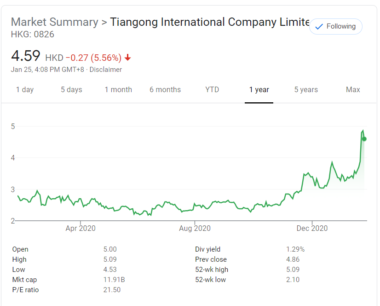Click the Aug 2020 axis label
Screen dimensions: 380x306
[x=195, y=228]
